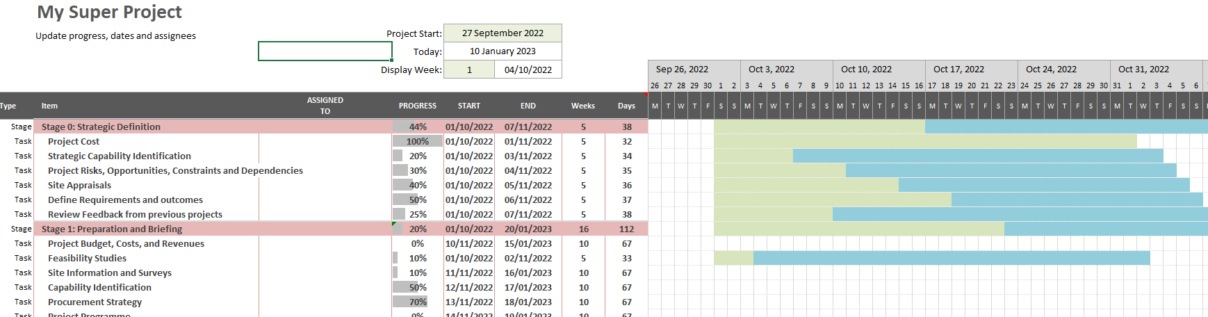Select the 04/10/2022 display week date cell

coord(528,70)
